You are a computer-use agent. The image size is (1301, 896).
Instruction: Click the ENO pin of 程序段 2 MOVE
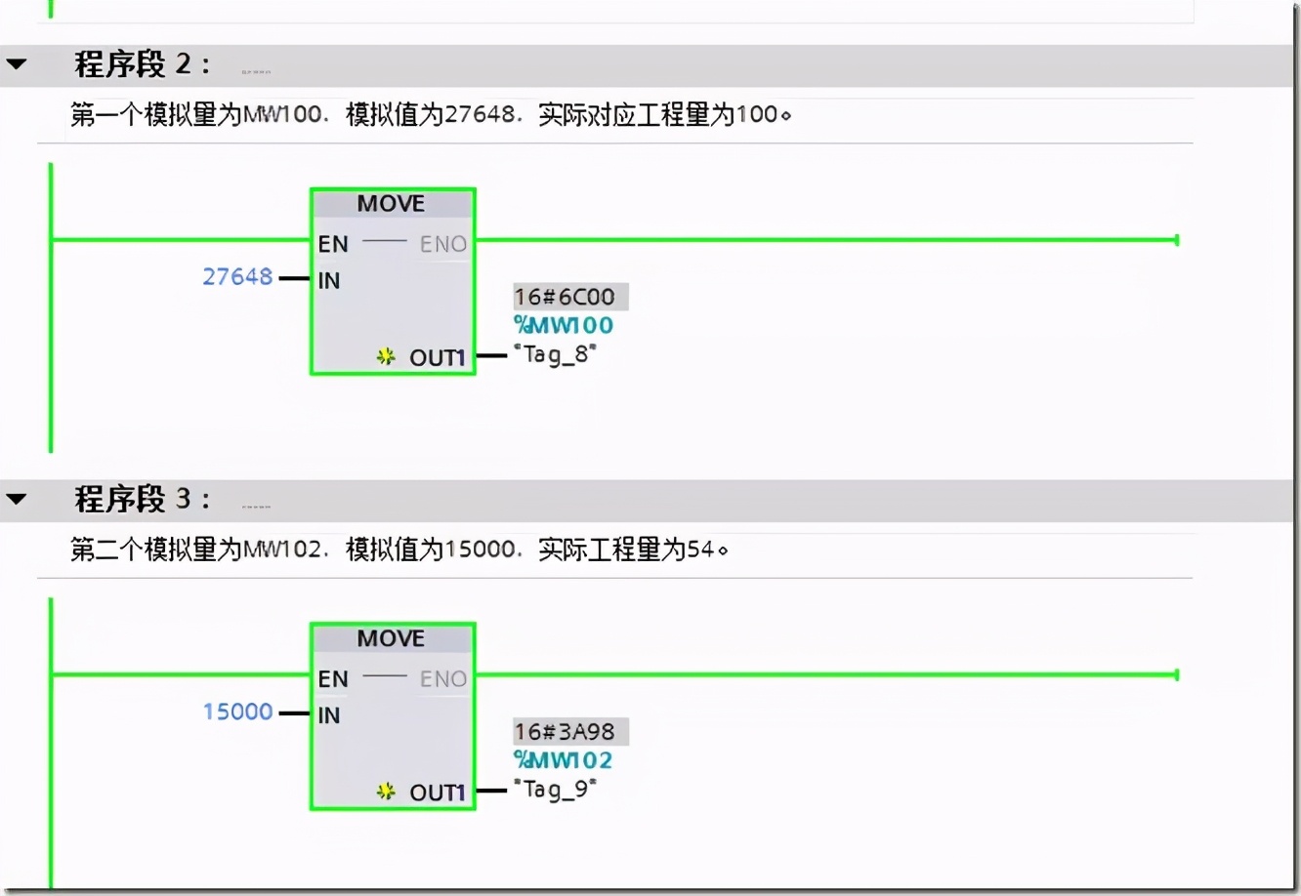pos(443,244)
